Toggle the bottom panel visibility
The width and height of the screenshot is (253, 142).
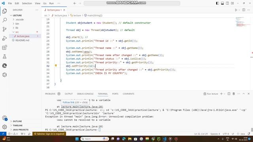click(x=222, y=3)
